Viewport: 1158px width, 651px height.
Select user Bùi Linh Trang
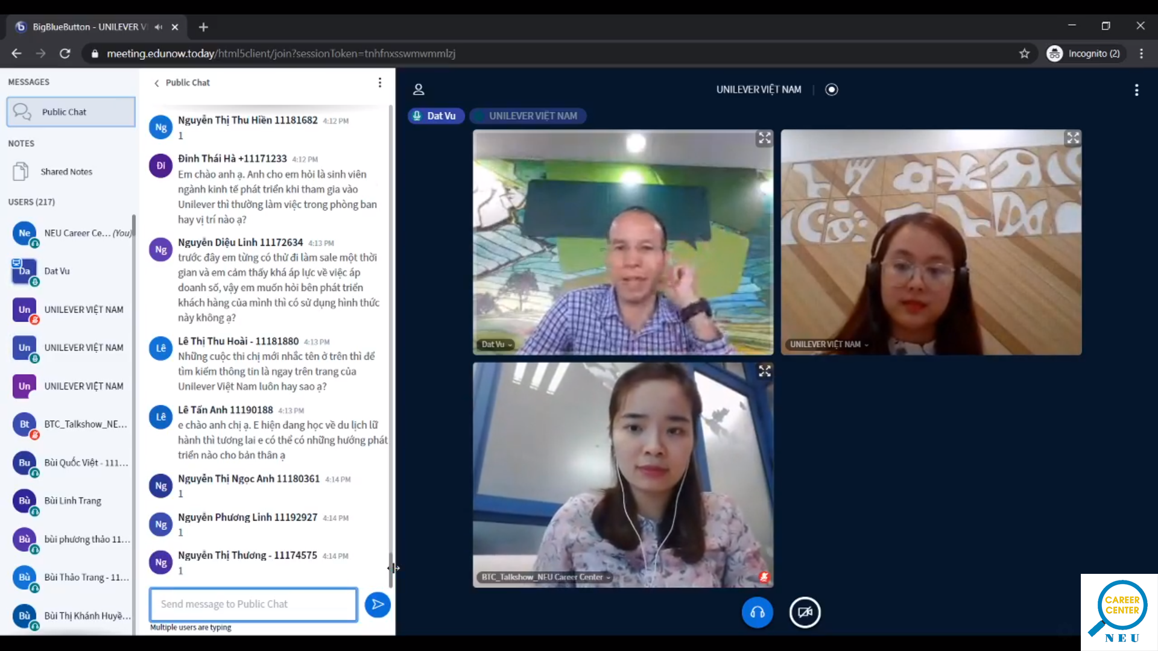click(x=71, y=501)
